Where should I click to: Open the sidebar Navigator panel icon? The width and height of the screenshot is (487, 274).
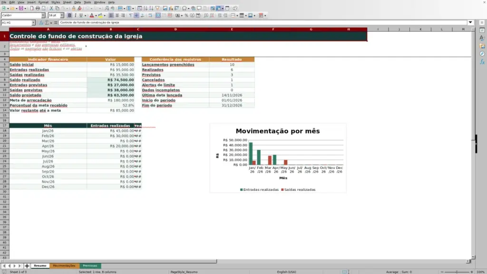(x=482, y=54)
